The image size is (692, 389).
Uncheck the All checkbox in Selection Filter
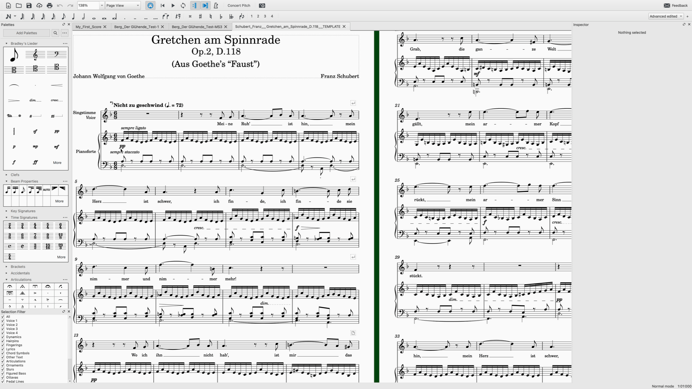click(3, 317)
